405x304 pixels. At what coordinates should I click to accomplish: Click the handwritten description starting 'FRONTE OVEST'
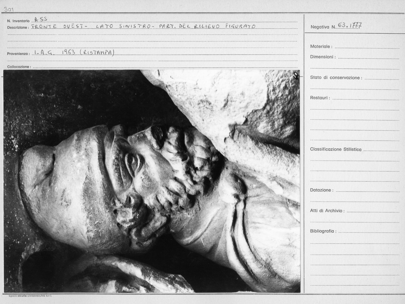(x=143, y=26)
